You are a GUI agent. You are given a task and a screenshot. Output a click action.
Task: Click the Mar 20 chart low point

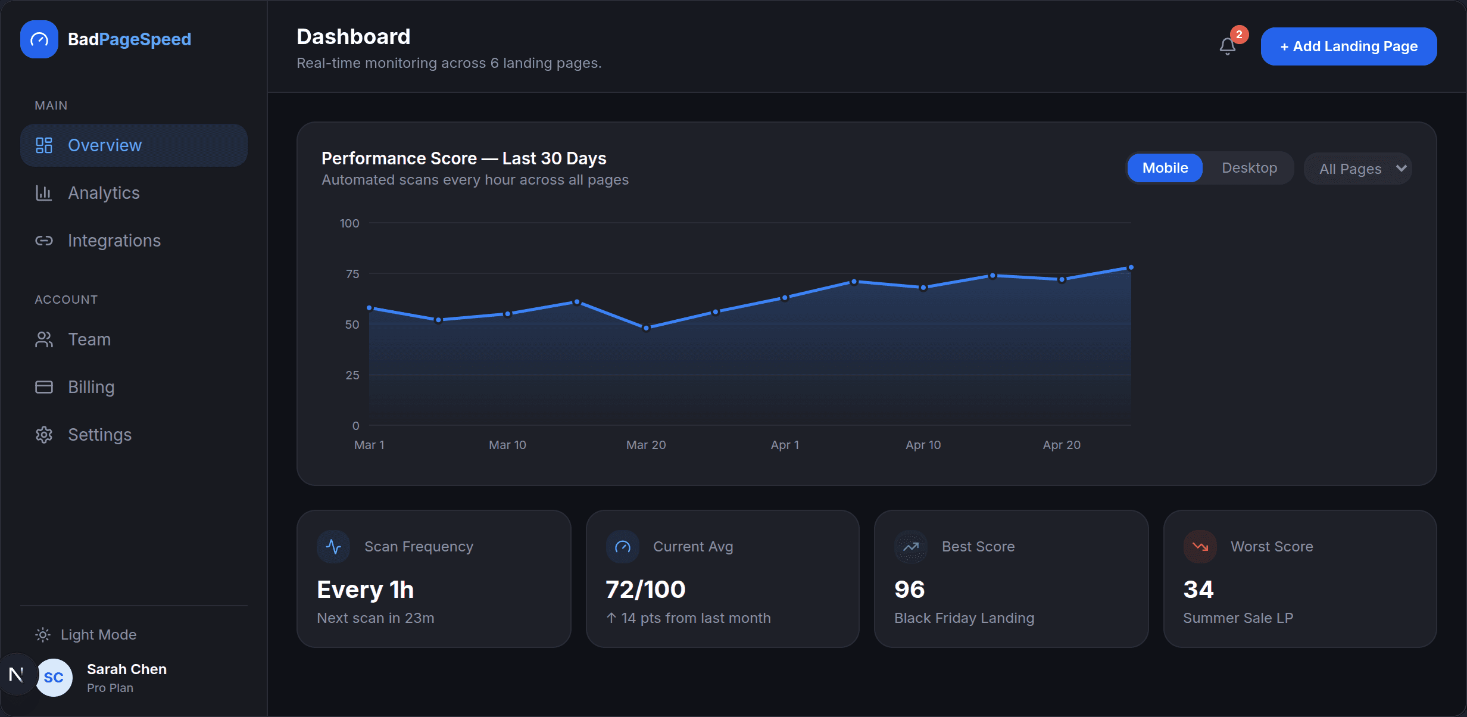(x=646, y=328)
